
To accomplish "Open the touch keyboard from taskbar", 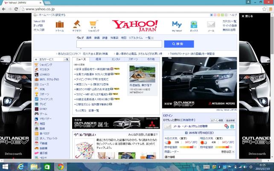I will click(x=207, y=167).
